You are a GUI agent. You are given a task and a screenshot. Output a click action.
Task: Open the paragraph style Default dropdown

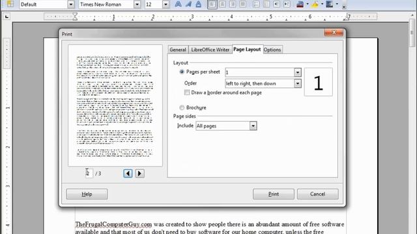tap(71, 5)
